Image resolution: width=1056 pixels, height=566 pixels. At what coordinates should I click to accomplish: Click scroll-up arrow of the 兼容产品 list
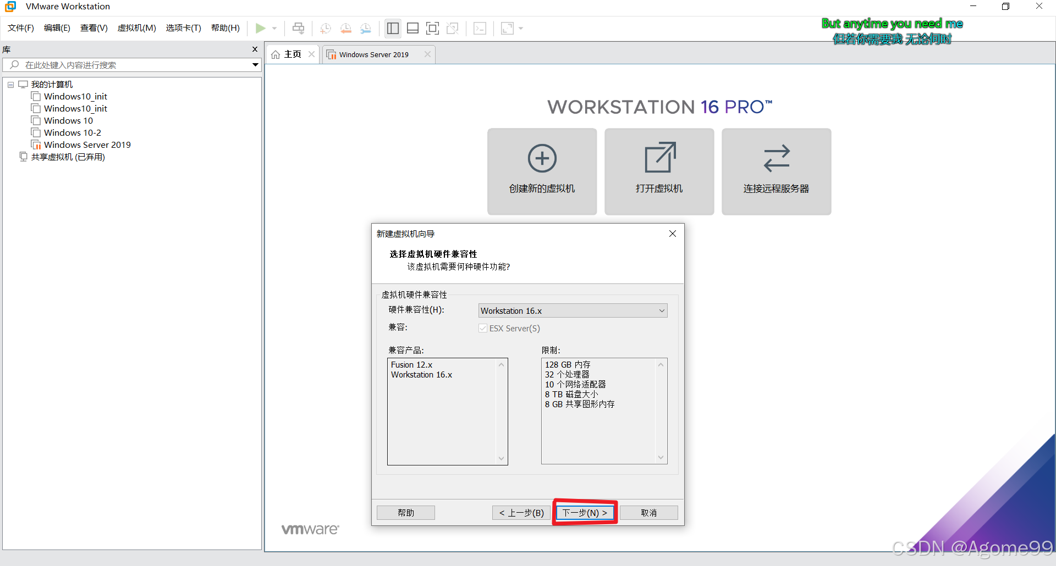point(501,365)
